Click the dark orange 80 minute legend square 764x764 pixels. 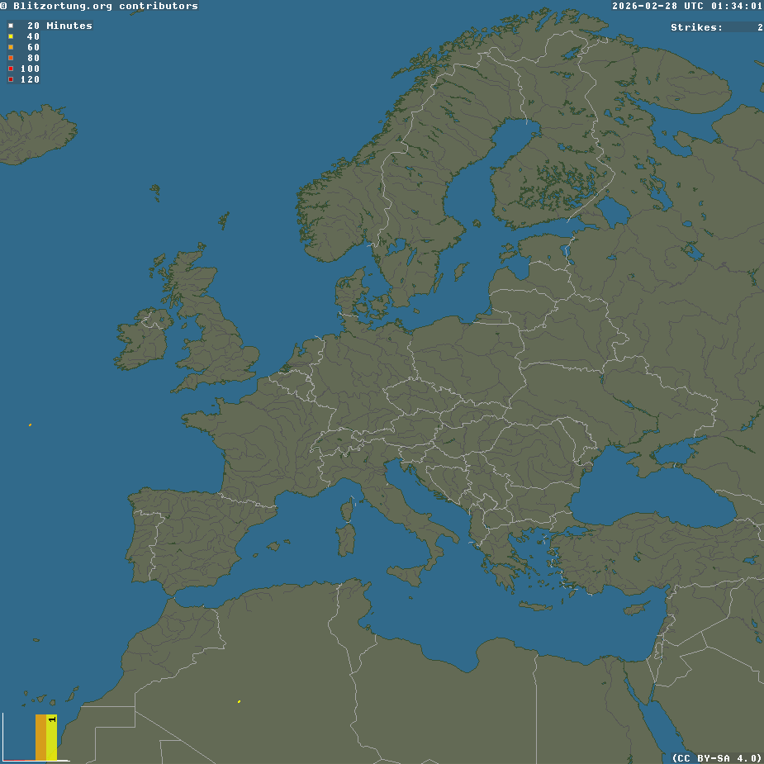[11, 58]
